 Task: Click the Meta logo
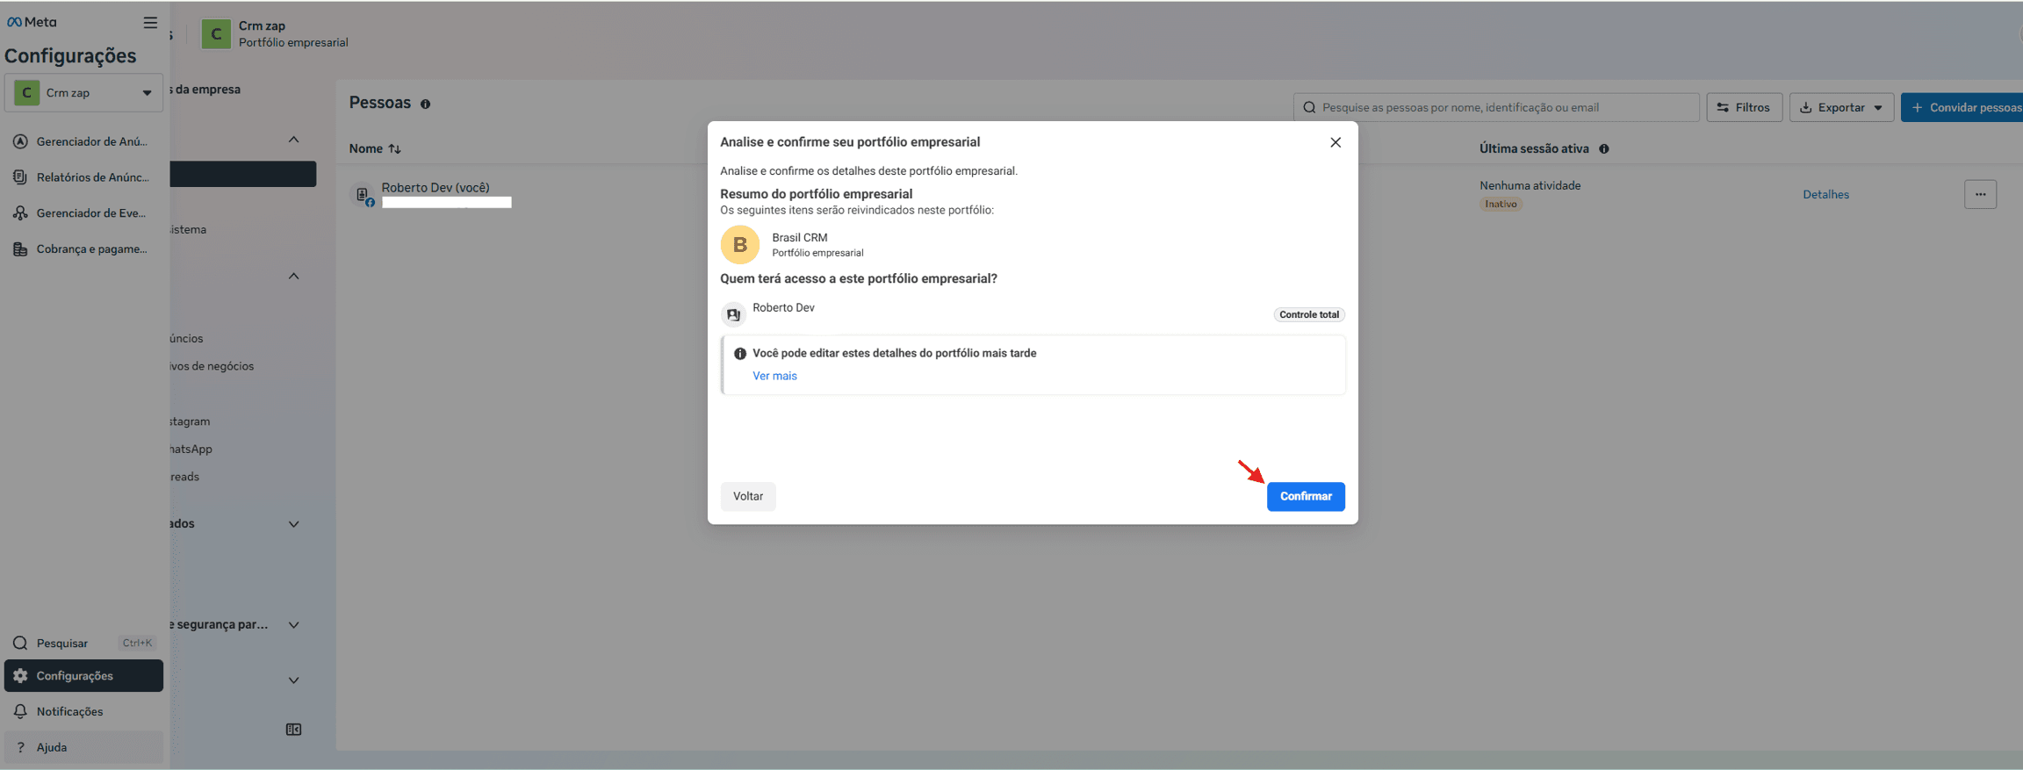coord(32,22)
